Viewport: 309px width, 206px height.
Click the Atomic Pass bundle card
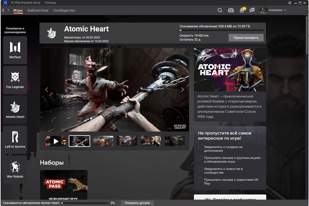64,185
